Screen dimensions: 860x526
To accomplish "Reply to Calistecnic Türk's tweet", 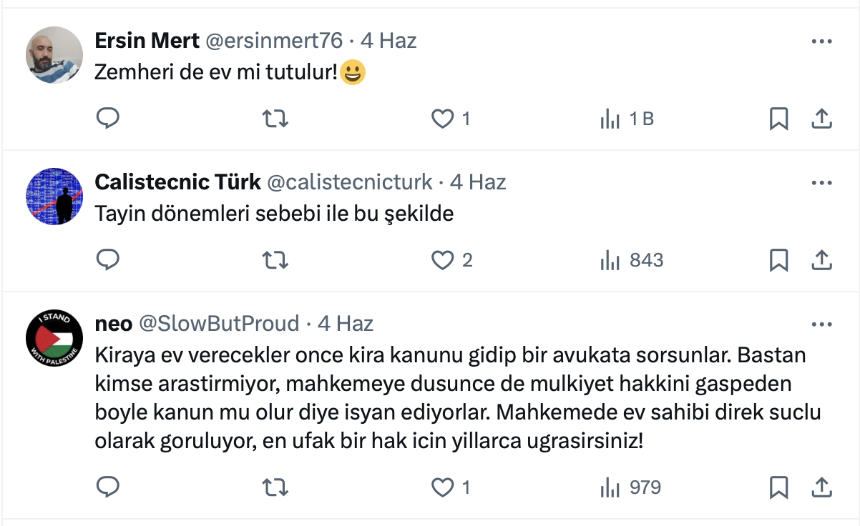I will click(107, 260).
